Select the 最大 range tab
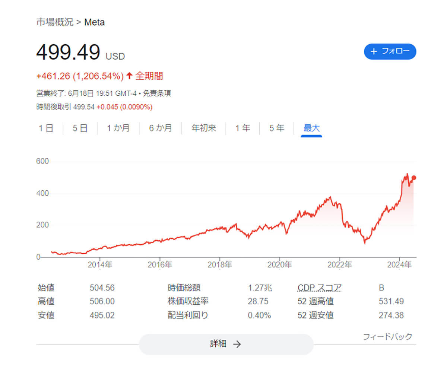Viewport: 447px width, 368px height. [x=311, y=129]
